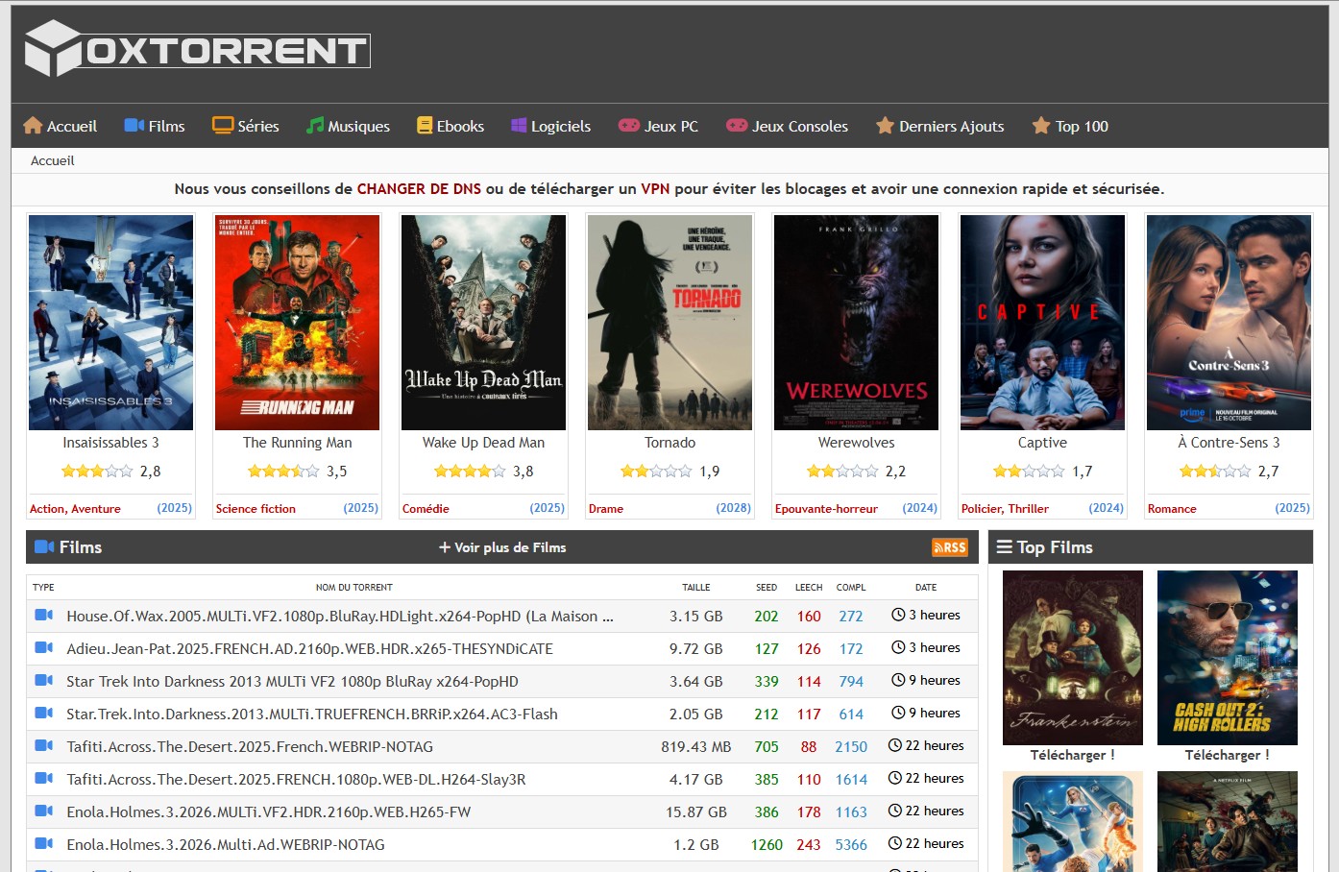Screen dimensions: 1339x872
Task: Click the Ebooks book icon
Action: pyautogui.click(x=425, y=126)
